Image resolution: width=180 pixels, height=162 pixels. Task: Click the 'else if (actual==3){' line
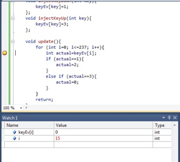71,76
